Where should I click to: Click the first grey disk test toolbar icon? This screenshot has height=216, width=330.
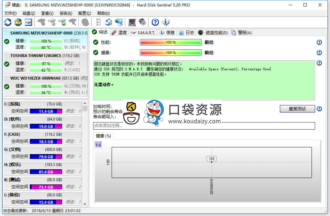click(x=41, y=22)
